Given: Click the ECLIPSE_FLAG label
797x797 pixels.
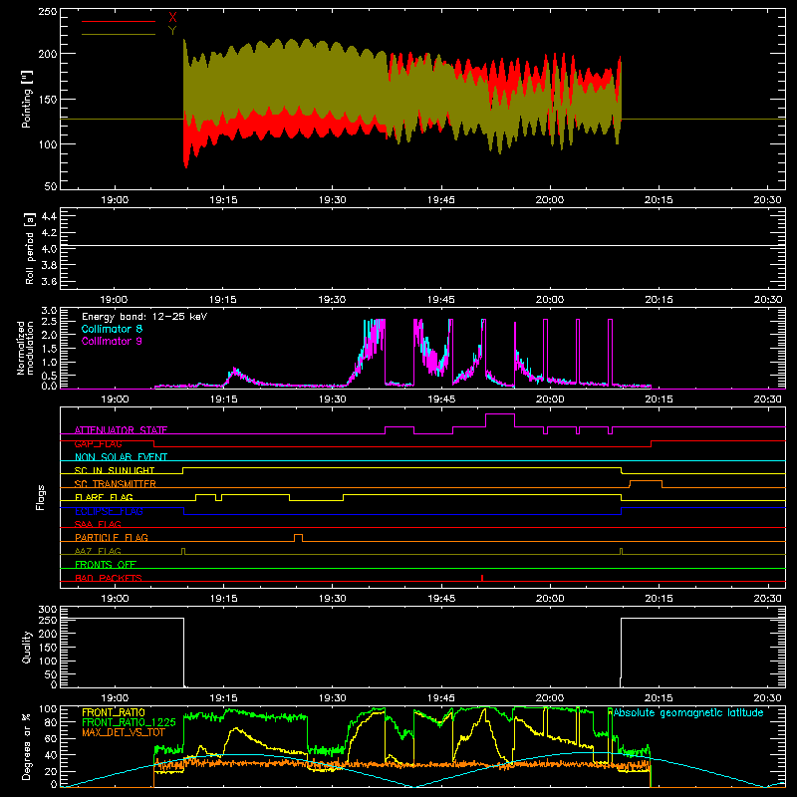Looking at the screenshot, I should click(x=109, y=511).
